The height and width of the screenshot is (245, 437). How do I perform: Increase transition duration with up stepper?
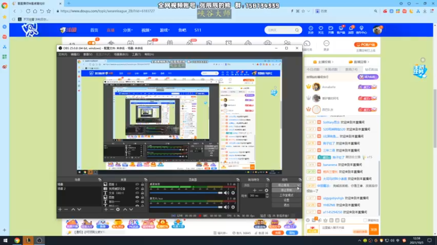pyautogui.click(x=267, y=194)
